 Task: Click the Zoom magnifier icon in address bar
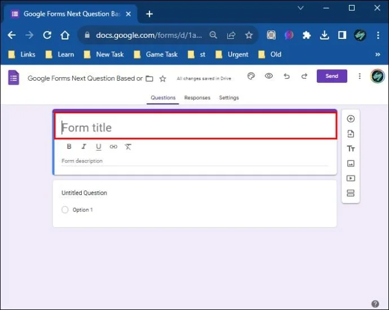pyautogui.click(x=213, y=35)
